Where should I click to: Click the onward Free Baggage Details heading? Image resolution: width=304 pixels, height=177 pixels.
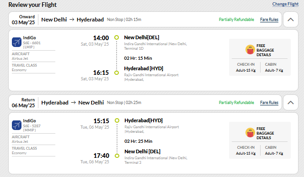(x=265, y=50)
